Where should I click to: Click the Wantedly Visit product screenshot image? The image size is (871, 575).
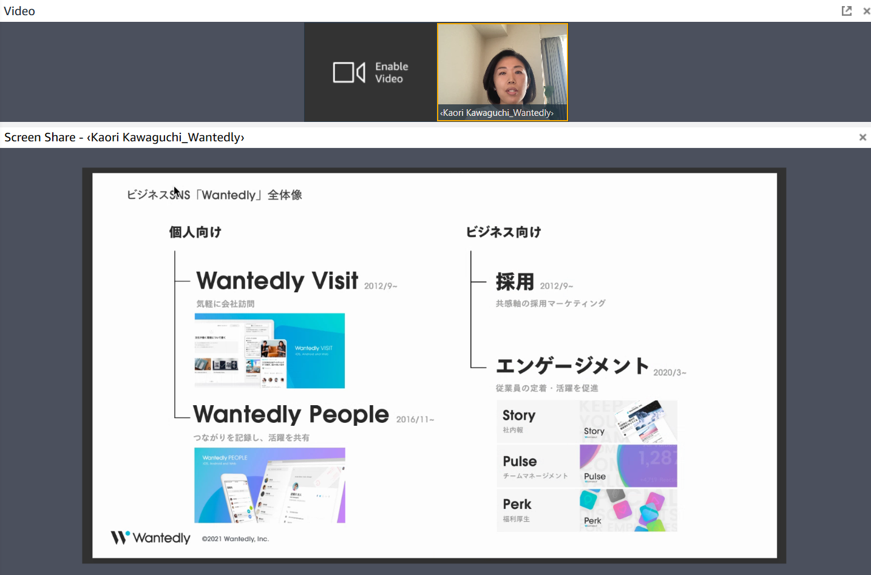pyautogui.click(x=269, y=351)
